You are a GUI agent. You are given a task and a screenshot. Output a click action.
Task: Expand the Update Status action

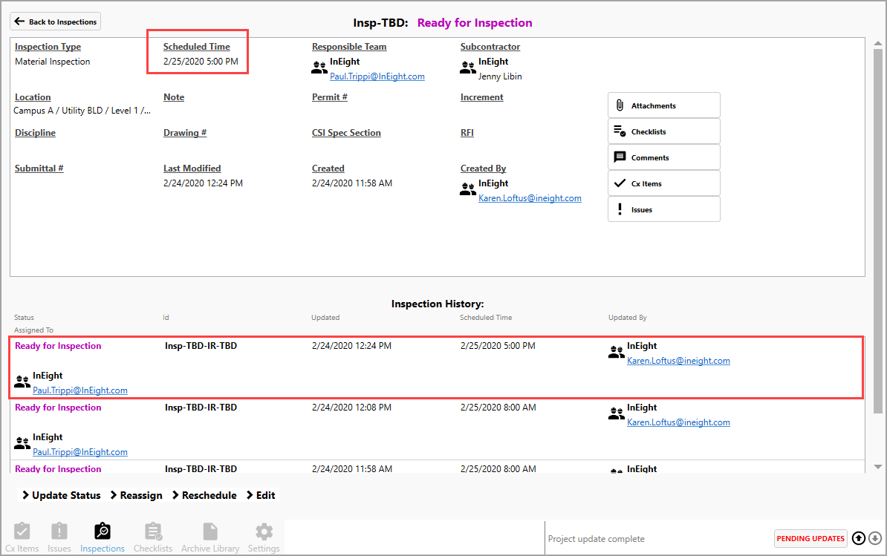point(61,495)
